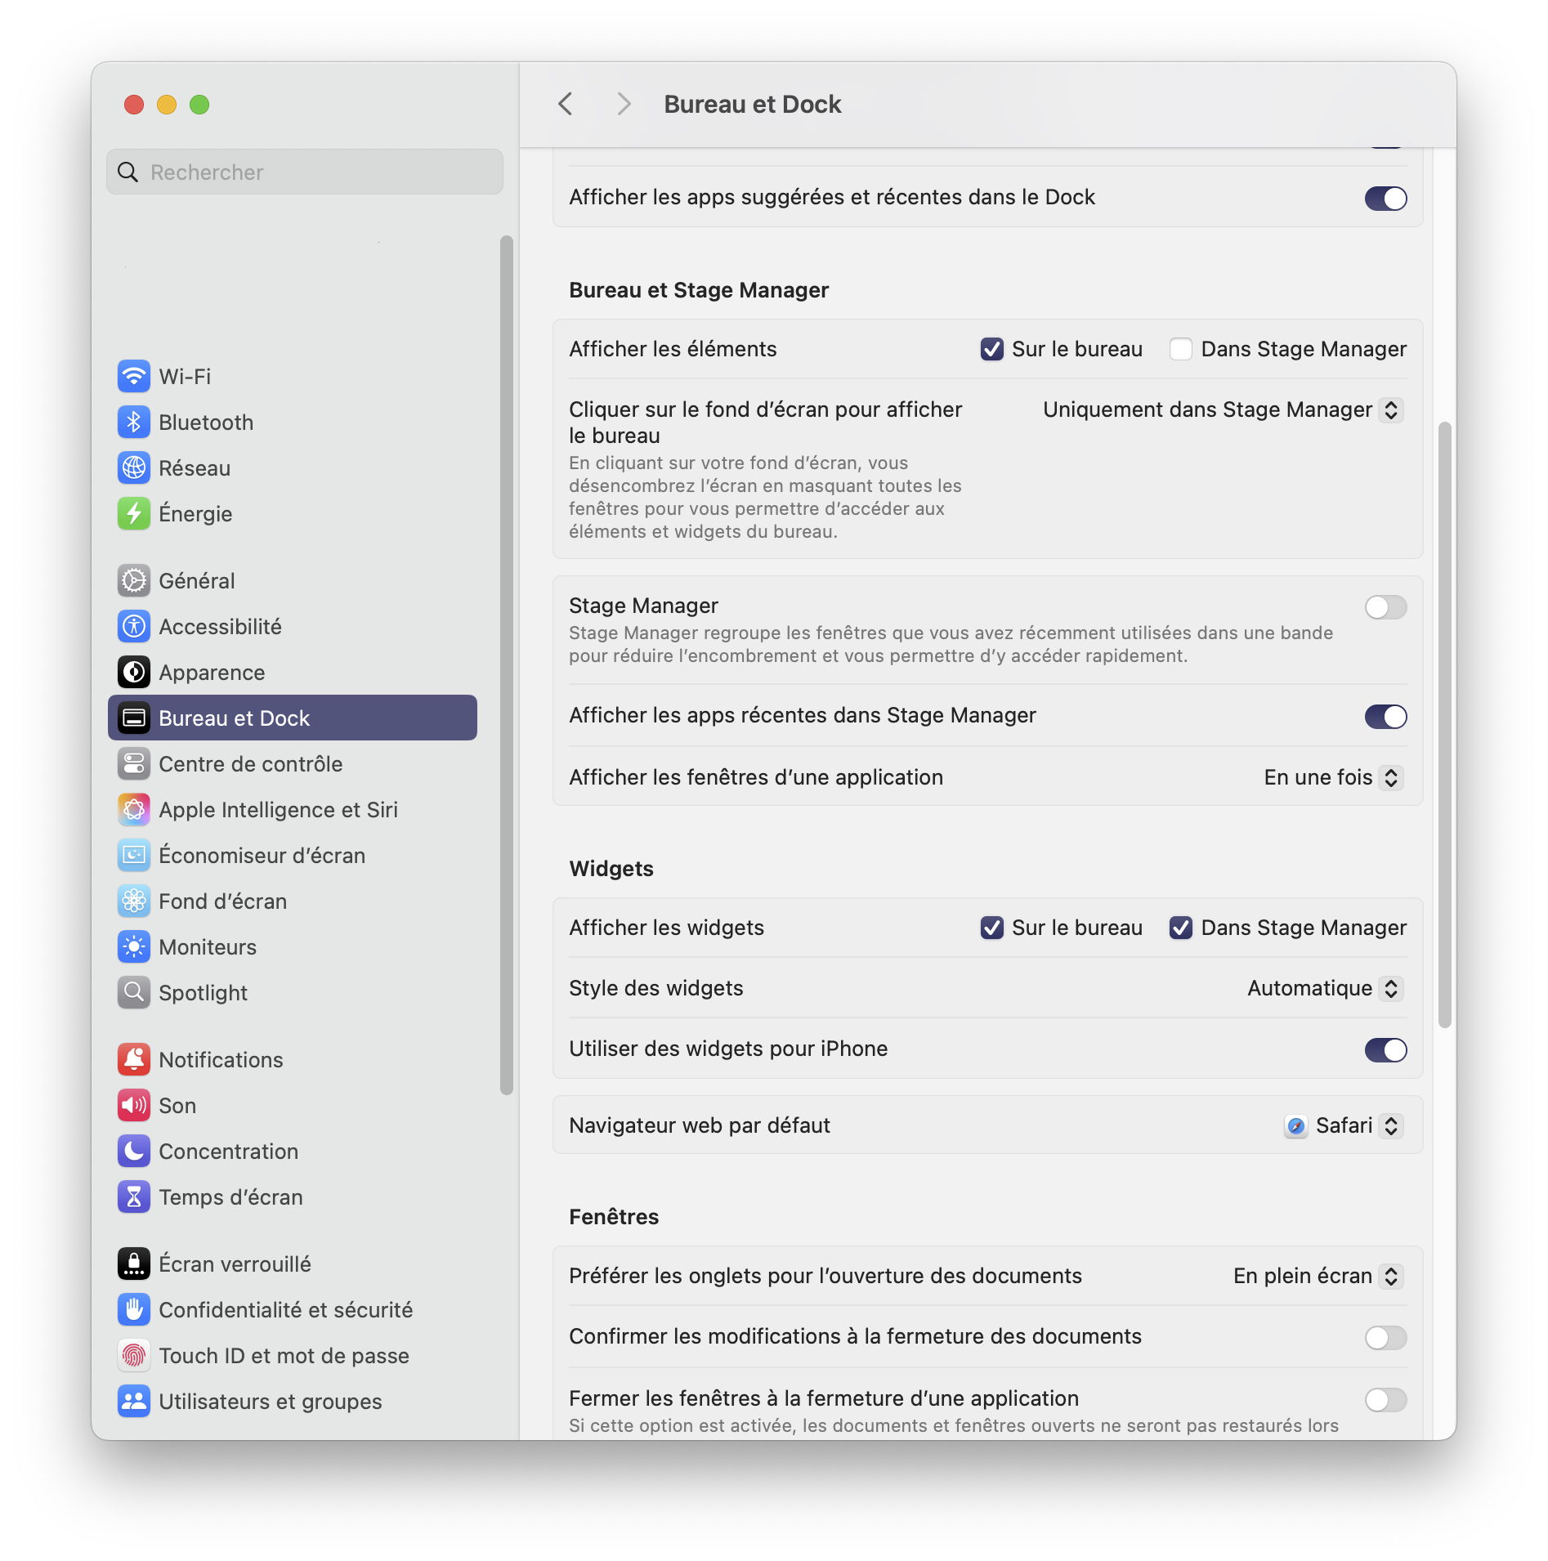Toggle recent apps in Stage Manager
The width and height of the screenshot is (1548, 1561).
(1385, 717)
